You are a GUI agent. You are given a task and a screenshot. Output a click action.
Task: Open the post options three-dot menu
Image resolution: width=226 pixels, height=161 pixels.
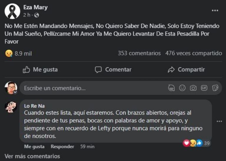[x=215, y=11]
